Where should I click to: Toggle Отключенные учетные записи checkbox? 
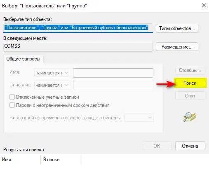click(x=12, y=97)
